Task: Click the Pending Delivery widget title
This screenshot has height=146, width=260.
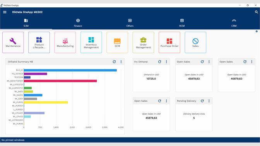Action: (x=186, y=101)
